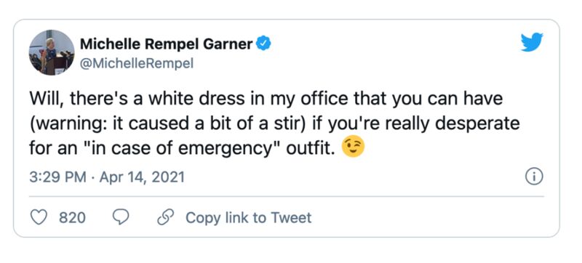Click the Twitter bird logo
The width and height of the screenshot is (582, 263).
[532, 42]
